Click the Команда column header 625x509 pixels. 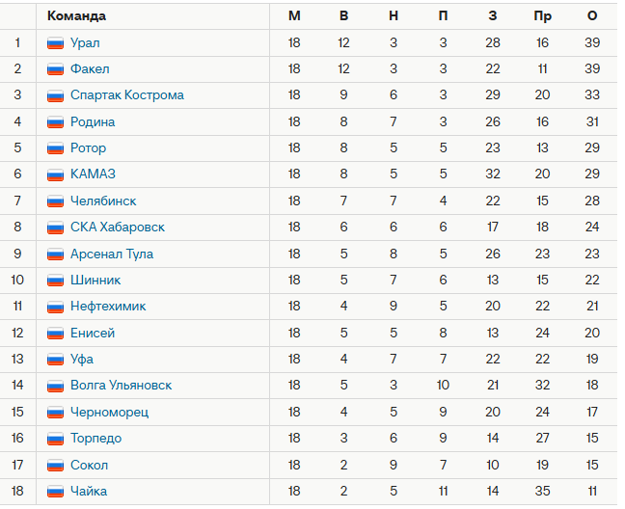point(76,15)
